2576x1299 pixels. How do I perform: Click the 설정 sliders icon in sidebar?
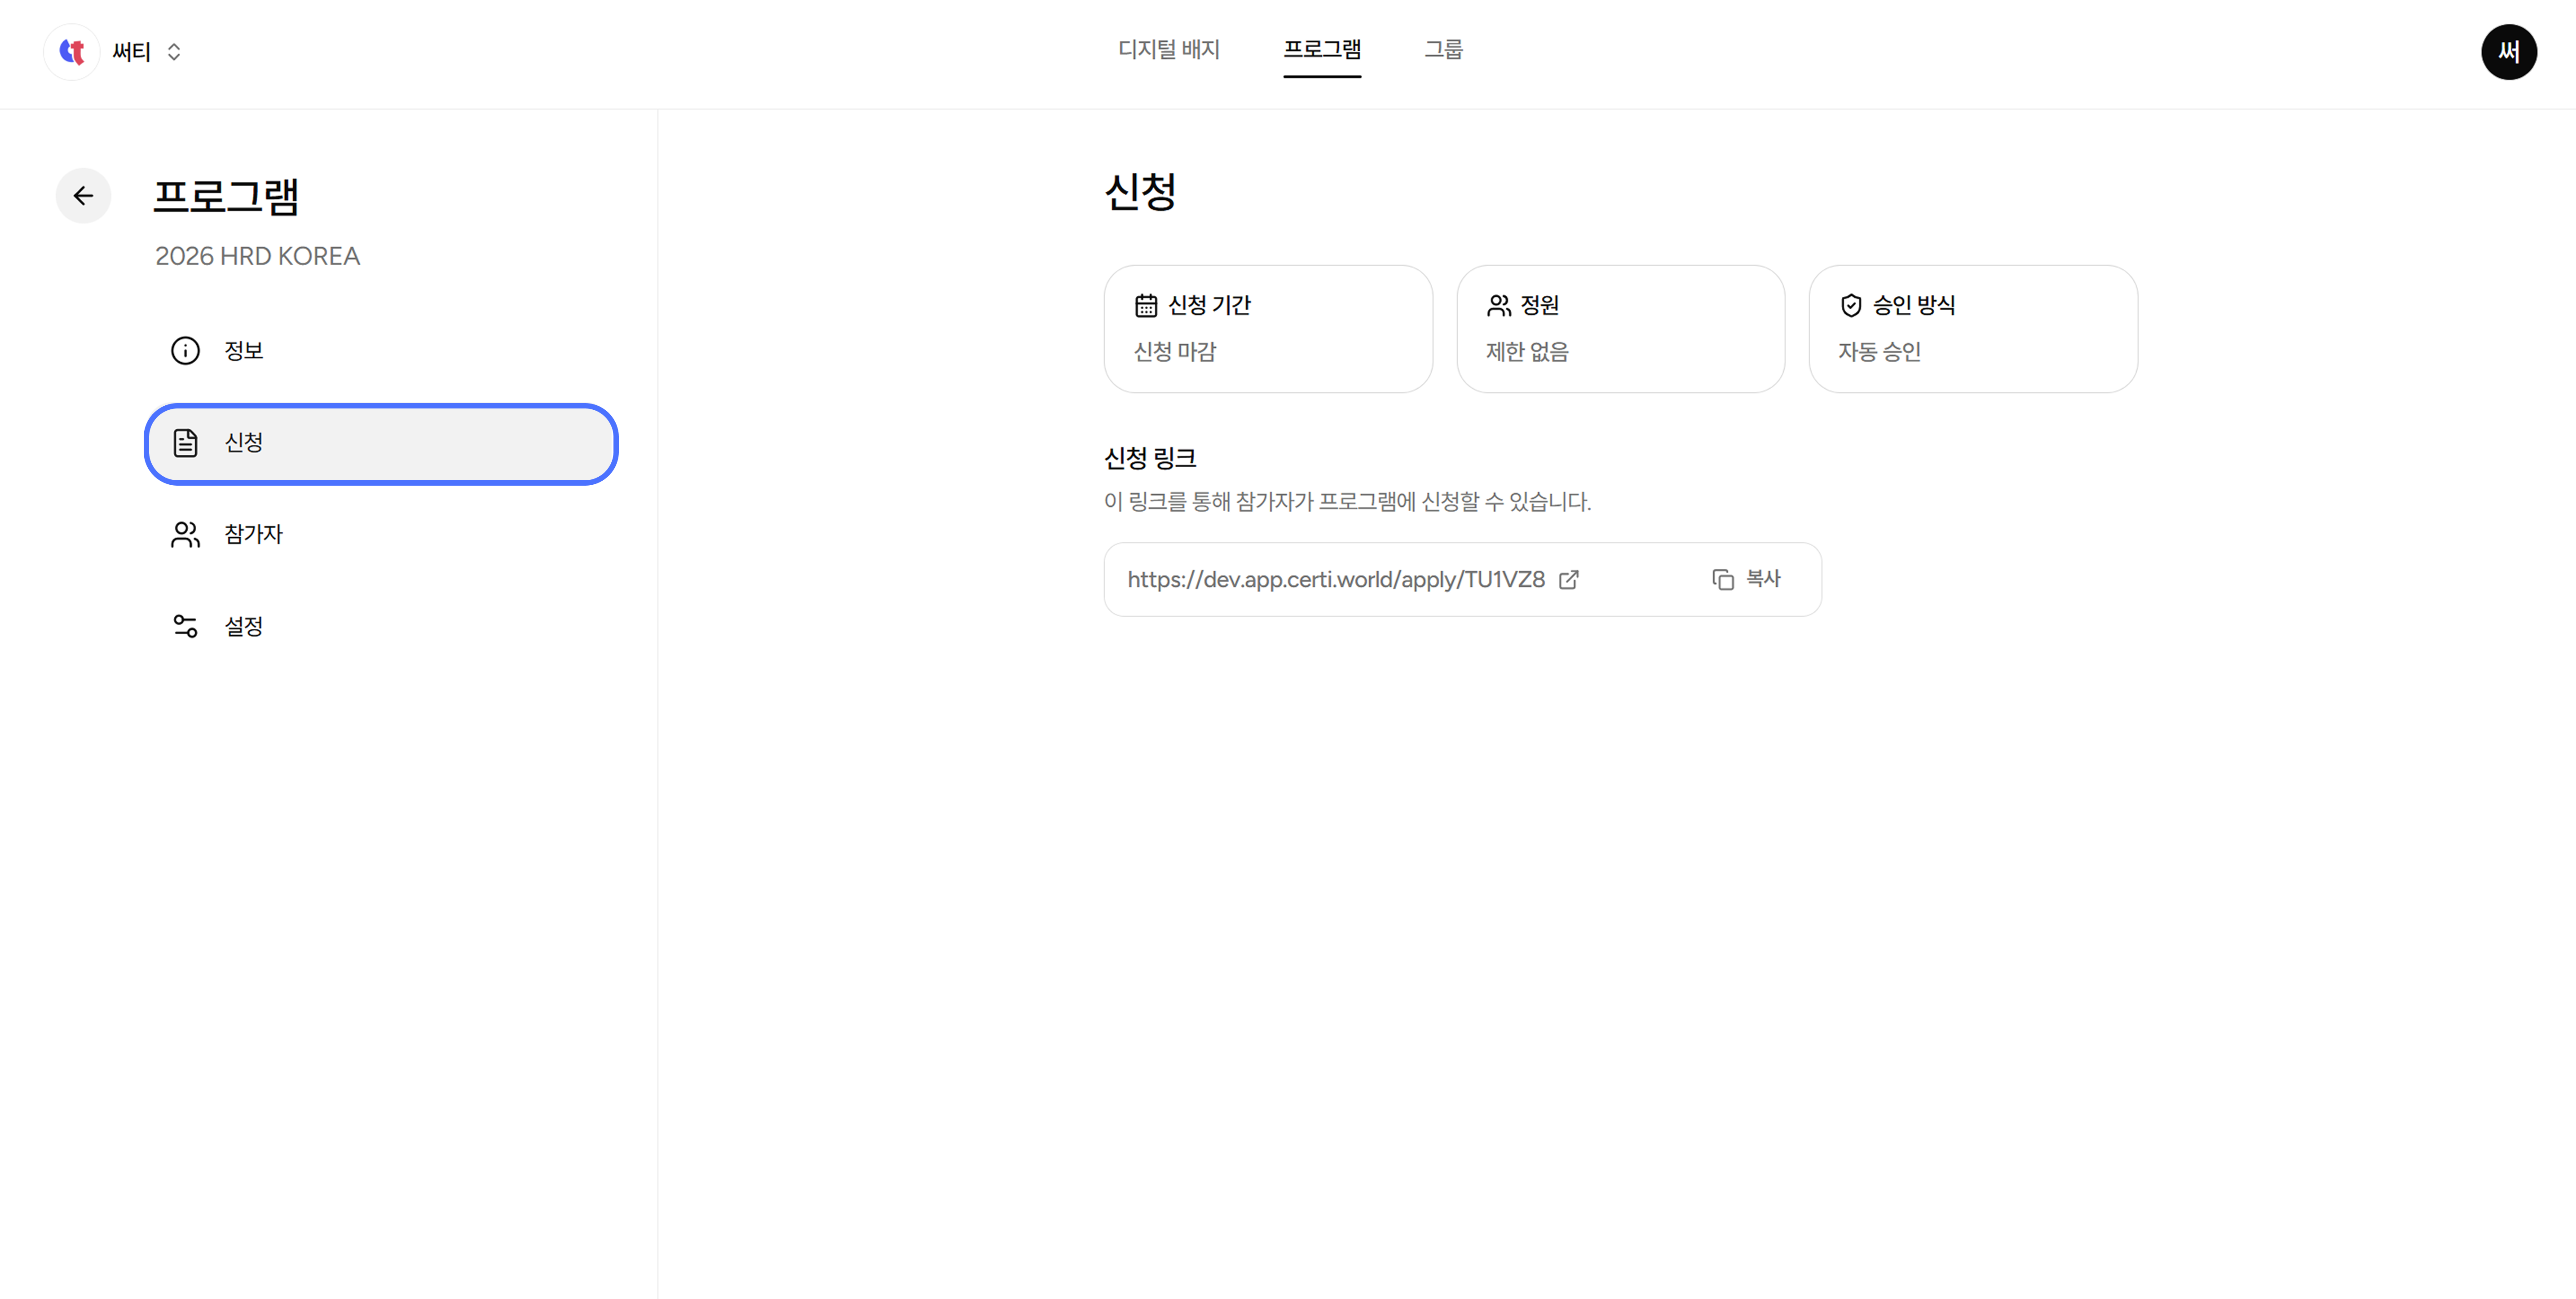tap(185, 627)
